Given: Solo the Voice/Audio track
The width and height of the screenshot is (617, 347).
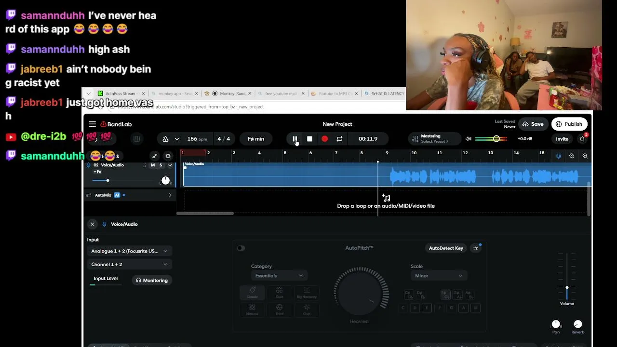Looking at the screenshot, I should (161, 165).
